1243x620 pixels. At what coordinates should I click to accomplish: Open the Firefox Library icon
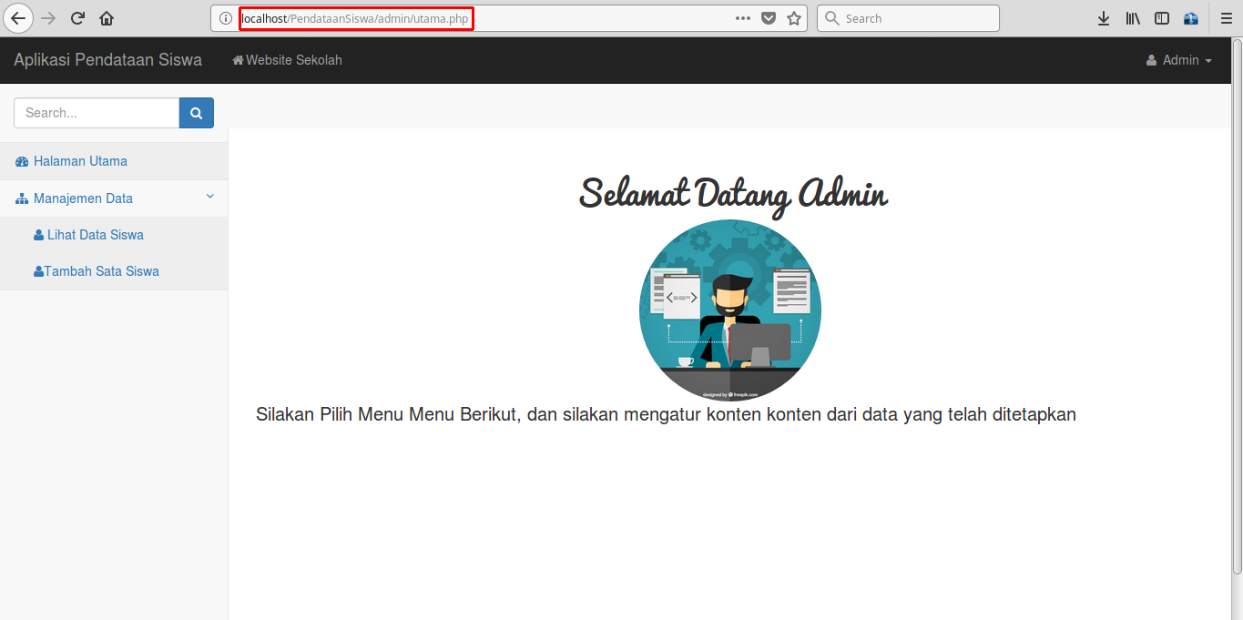1132,17
